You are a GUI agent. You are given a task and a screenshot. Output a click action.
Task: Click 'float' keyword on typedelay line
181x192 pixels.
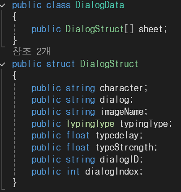pos(78,135)
